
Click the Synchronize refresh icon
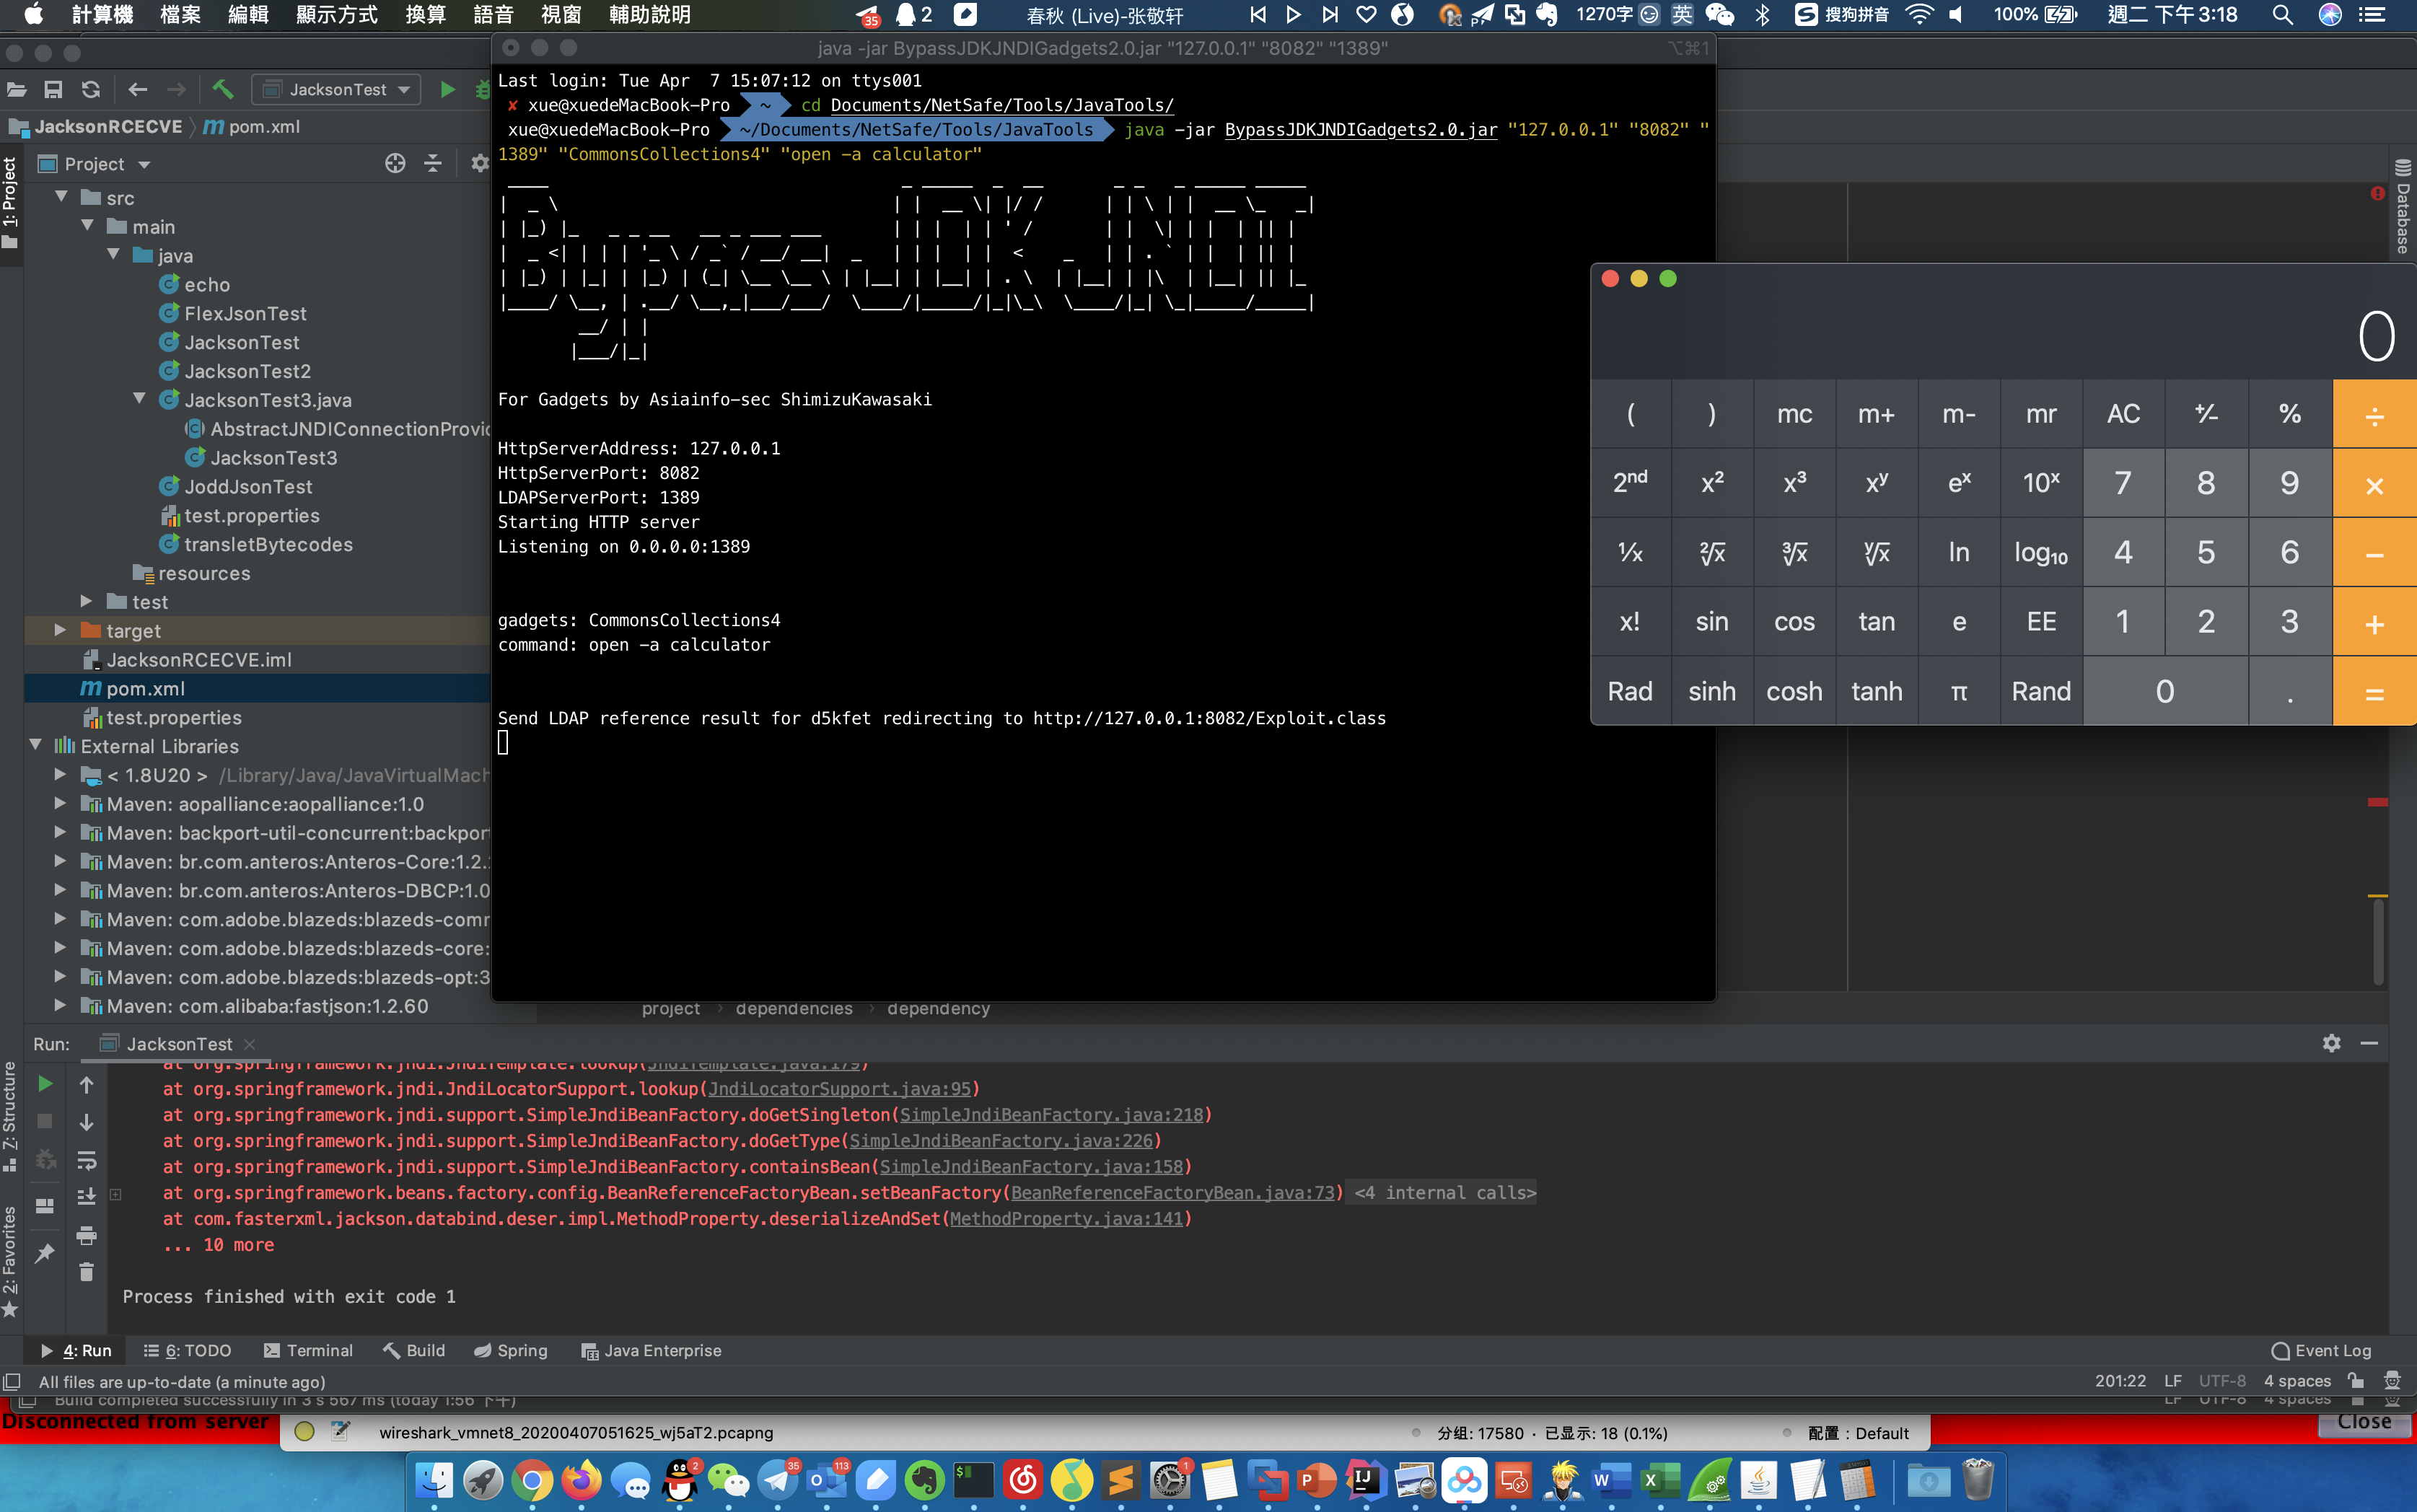pyautogui.click(x=91, y=90)
